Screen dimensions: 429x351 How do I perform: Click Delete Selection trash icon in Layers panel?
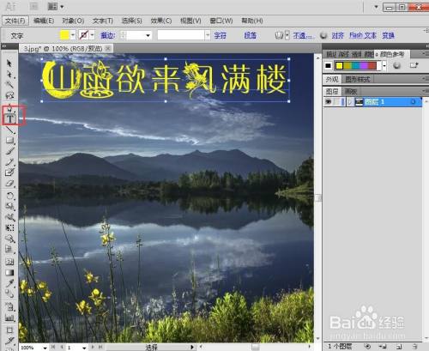point(414,347)
